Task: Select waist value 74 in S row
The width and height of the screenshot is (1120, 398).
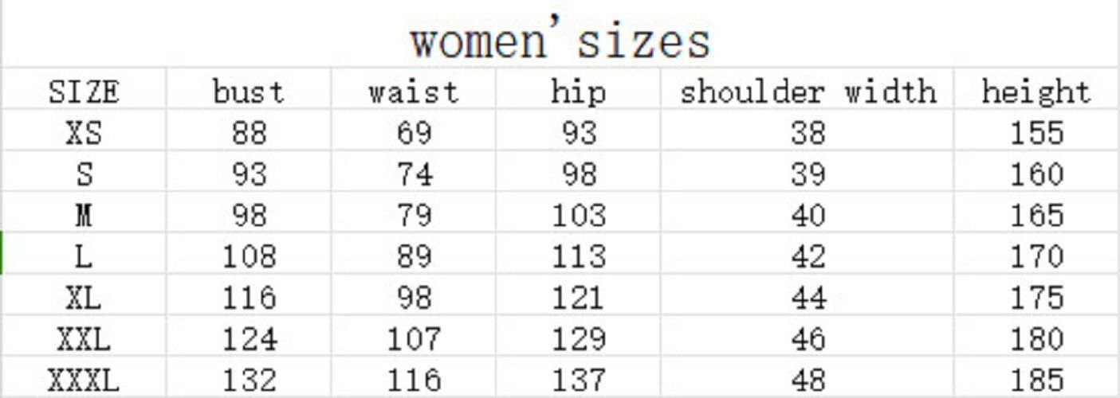Action: [x=413, y=174]
